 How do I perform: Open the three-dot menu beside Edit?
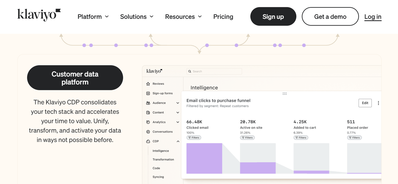click(x=378, y=103)
